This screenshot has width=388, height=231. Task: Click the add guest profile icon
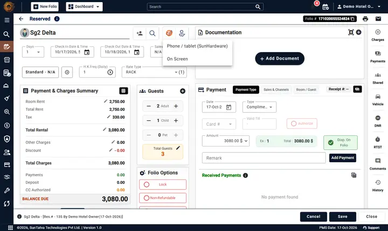(140, 33)
